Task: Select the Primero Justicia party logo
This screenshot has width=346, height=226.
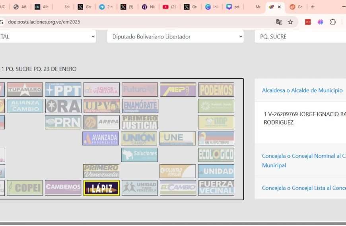Action: click(140, 122)
